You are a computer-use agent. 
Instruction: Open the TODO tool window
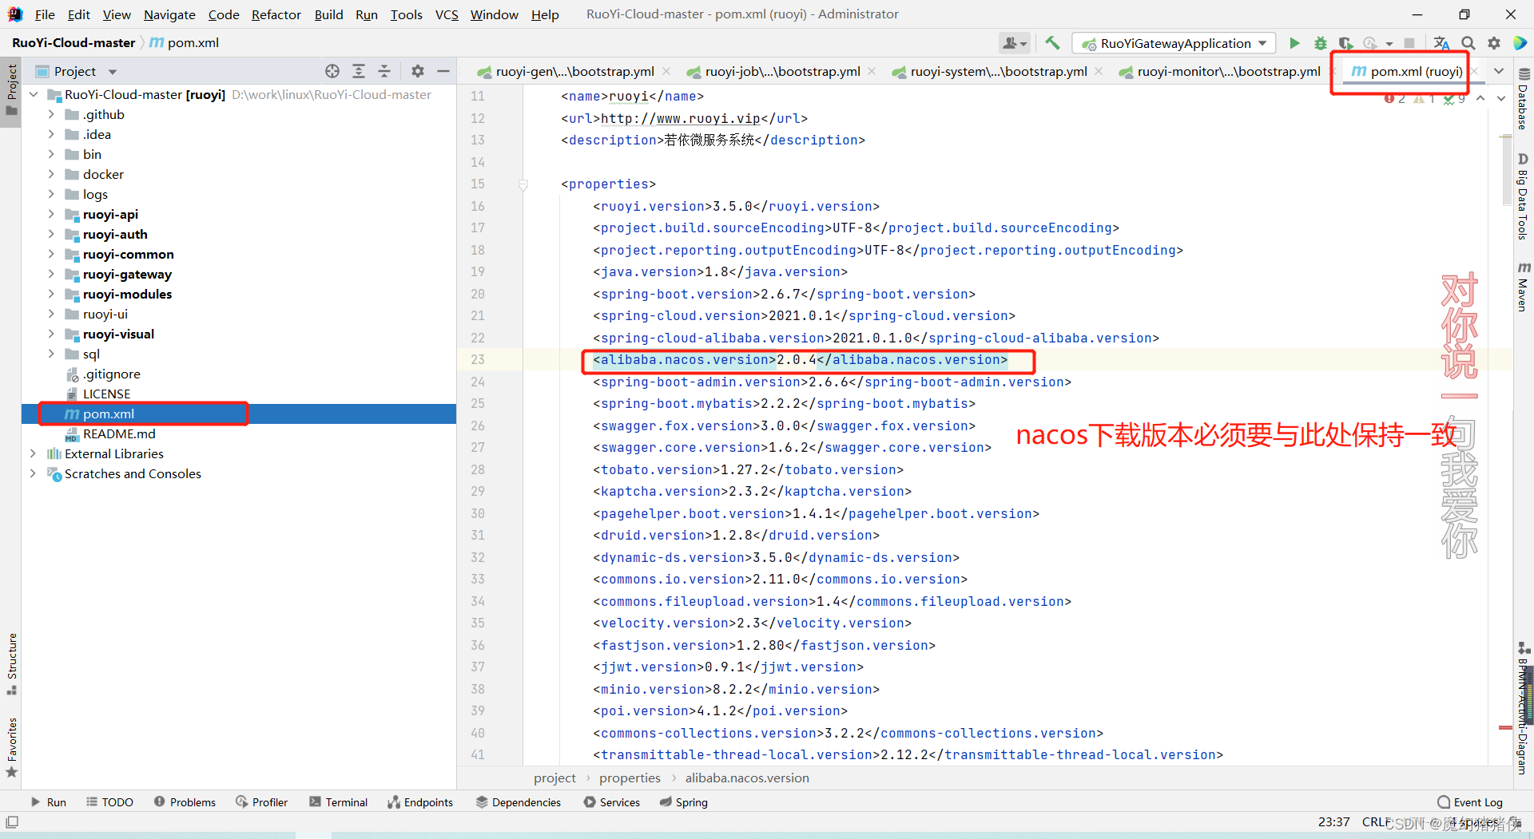pos(109,802)
